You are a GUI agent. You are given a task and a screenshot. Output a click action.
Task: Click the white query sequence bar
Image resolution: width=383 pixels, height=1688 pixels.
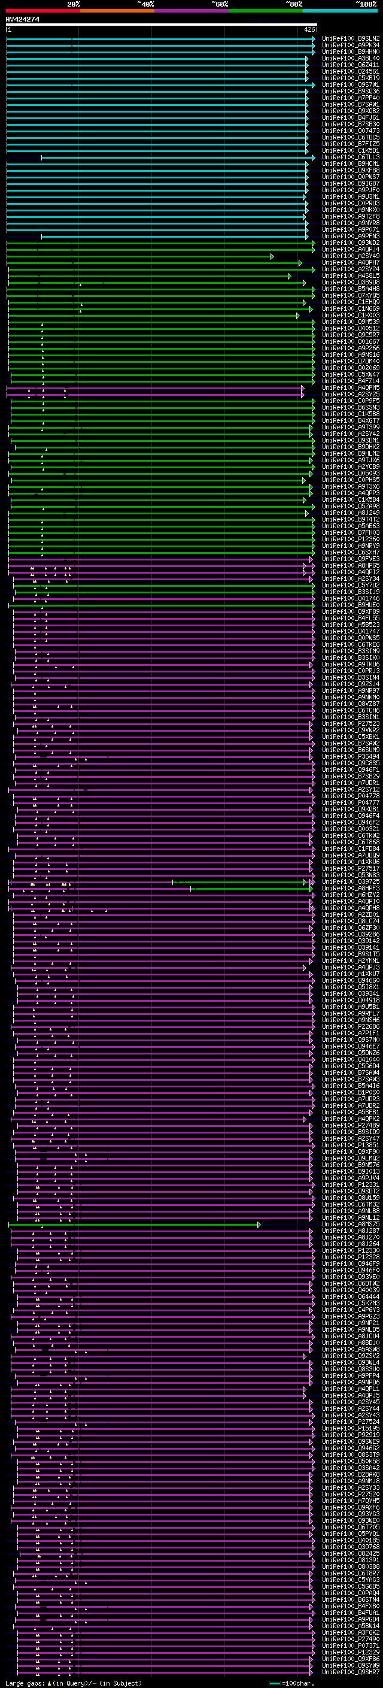(161, 24)
